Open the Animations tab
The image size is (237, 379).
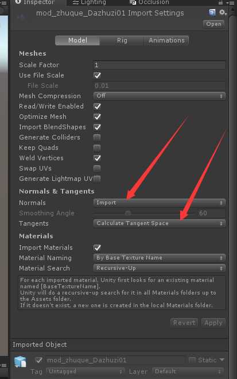pos(166,40)
